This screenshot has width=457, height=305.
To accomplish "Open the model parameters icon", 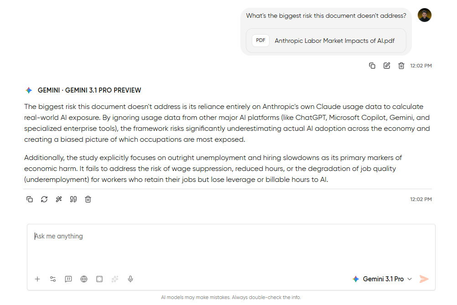I will [x=53, y=279].
